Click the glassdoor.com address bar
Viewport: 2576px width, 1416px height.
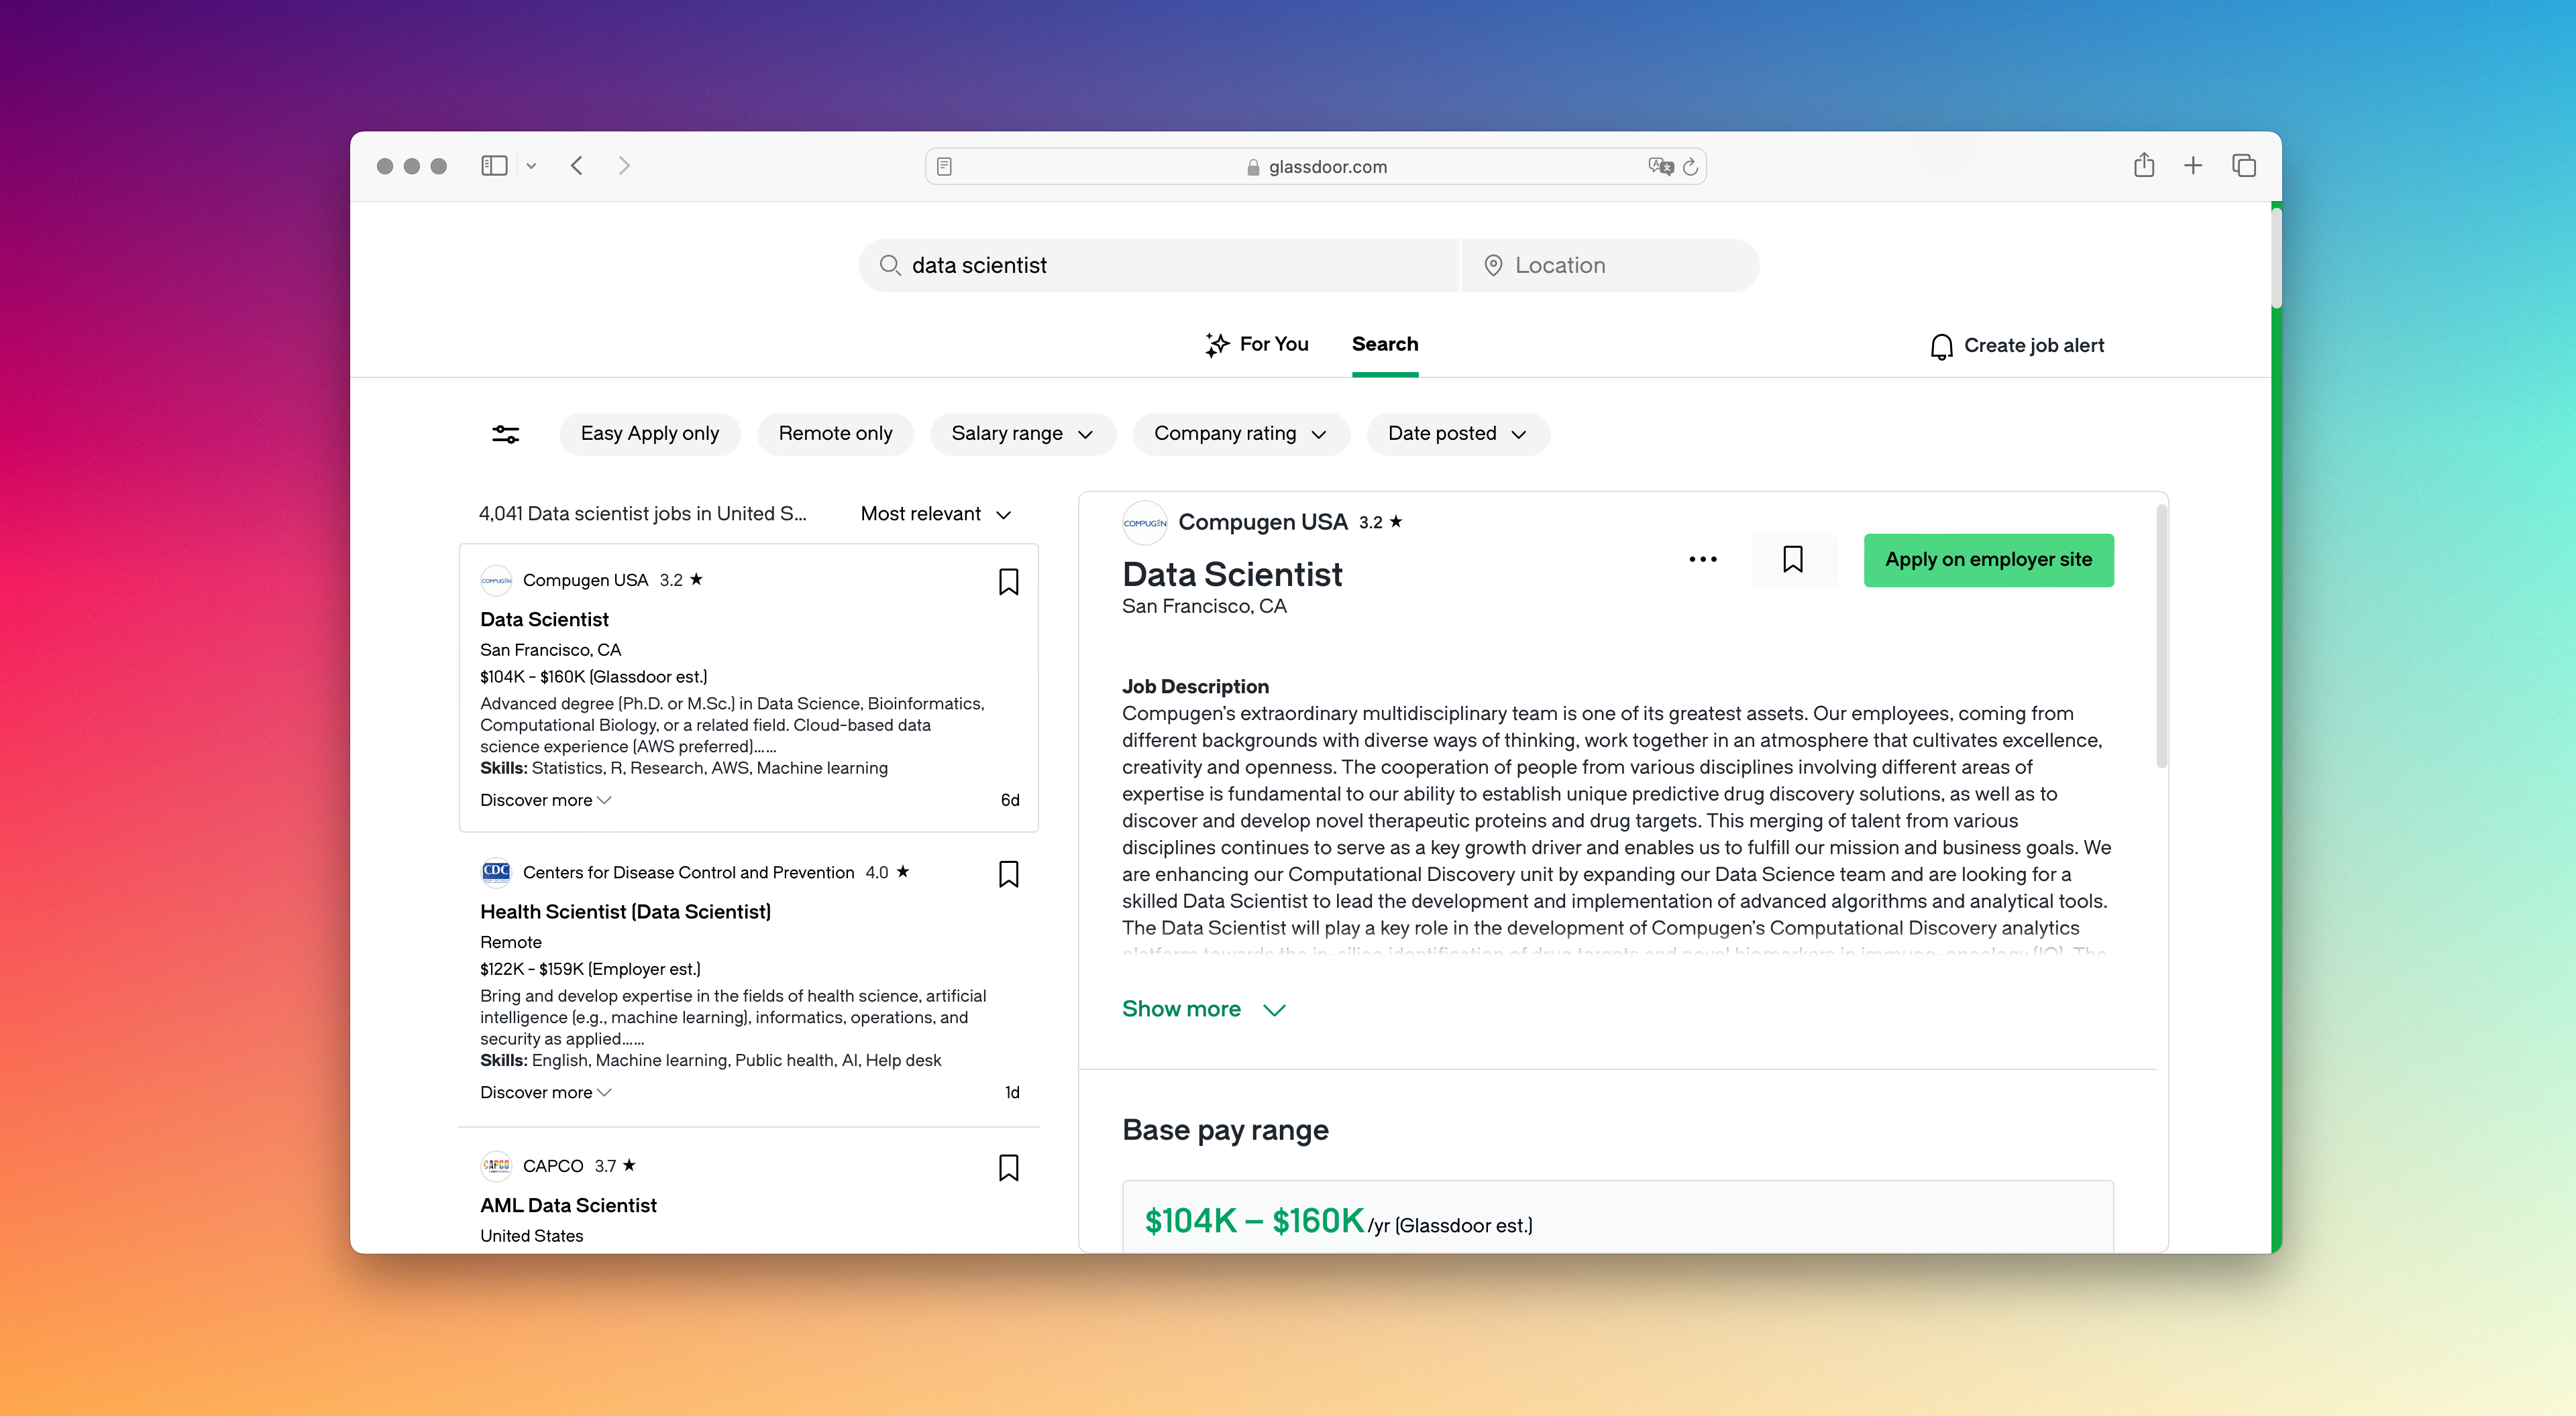coord(1315,167)
